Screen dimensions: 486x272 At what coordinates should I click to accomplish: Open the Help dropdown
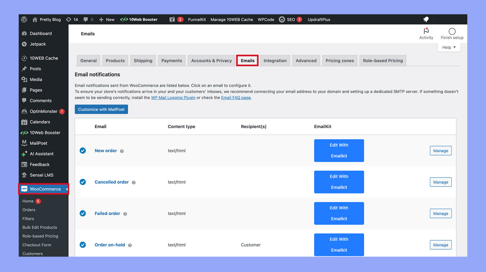click(448, 47)
